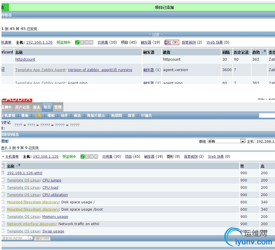The image size is (275, 250).
Task: Select checkbox for CPU load graph
Action: coord(3,187)
